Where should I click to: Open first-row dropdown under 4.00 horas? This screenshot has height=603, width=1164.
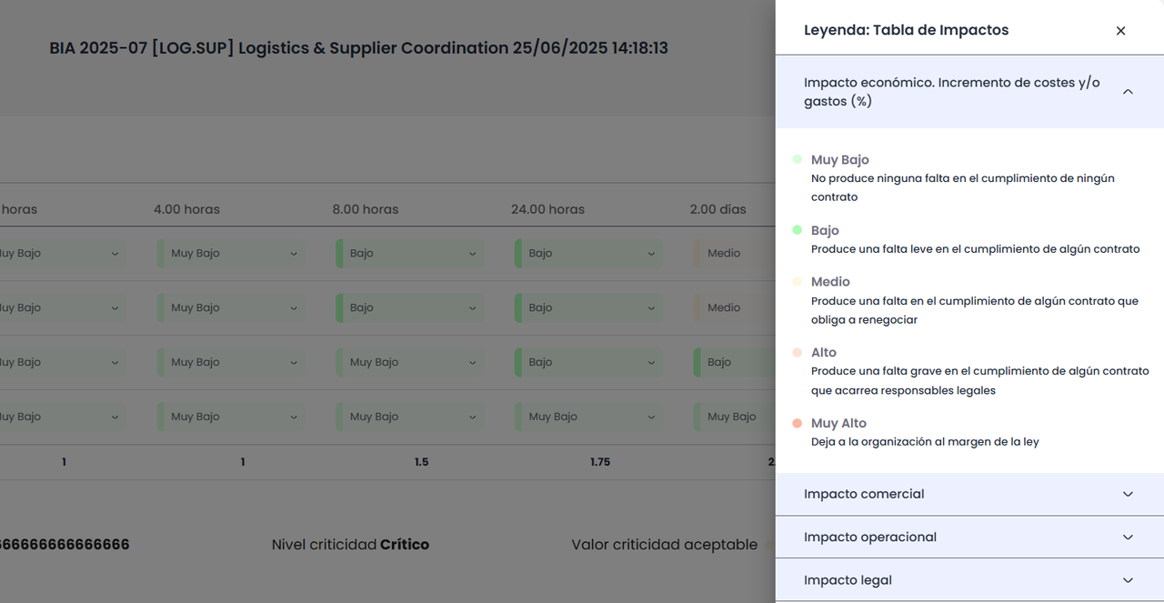pyautogui.click(x=231, y=254)
